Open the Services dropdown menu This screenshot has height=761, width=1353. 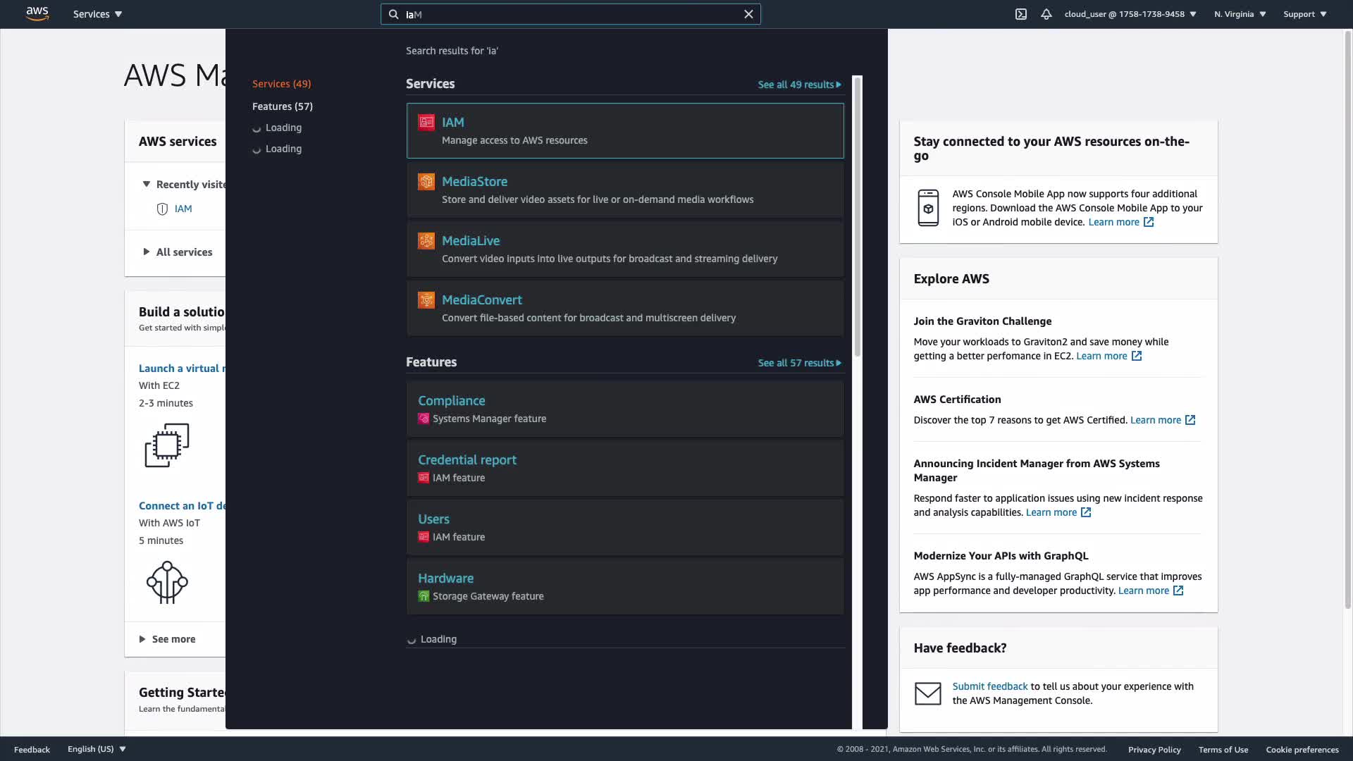coord(97,14)
